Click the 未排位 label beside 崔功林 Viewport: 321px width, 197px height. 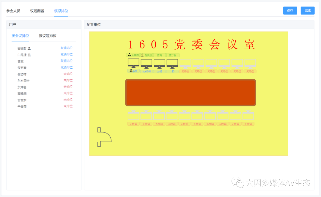click(x=68, y=73)
